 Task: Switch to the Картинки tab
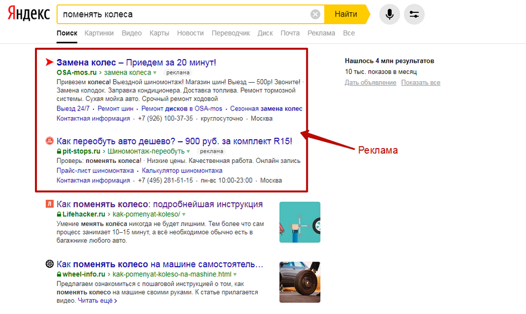pyautogui.click(x=99, y=33)
